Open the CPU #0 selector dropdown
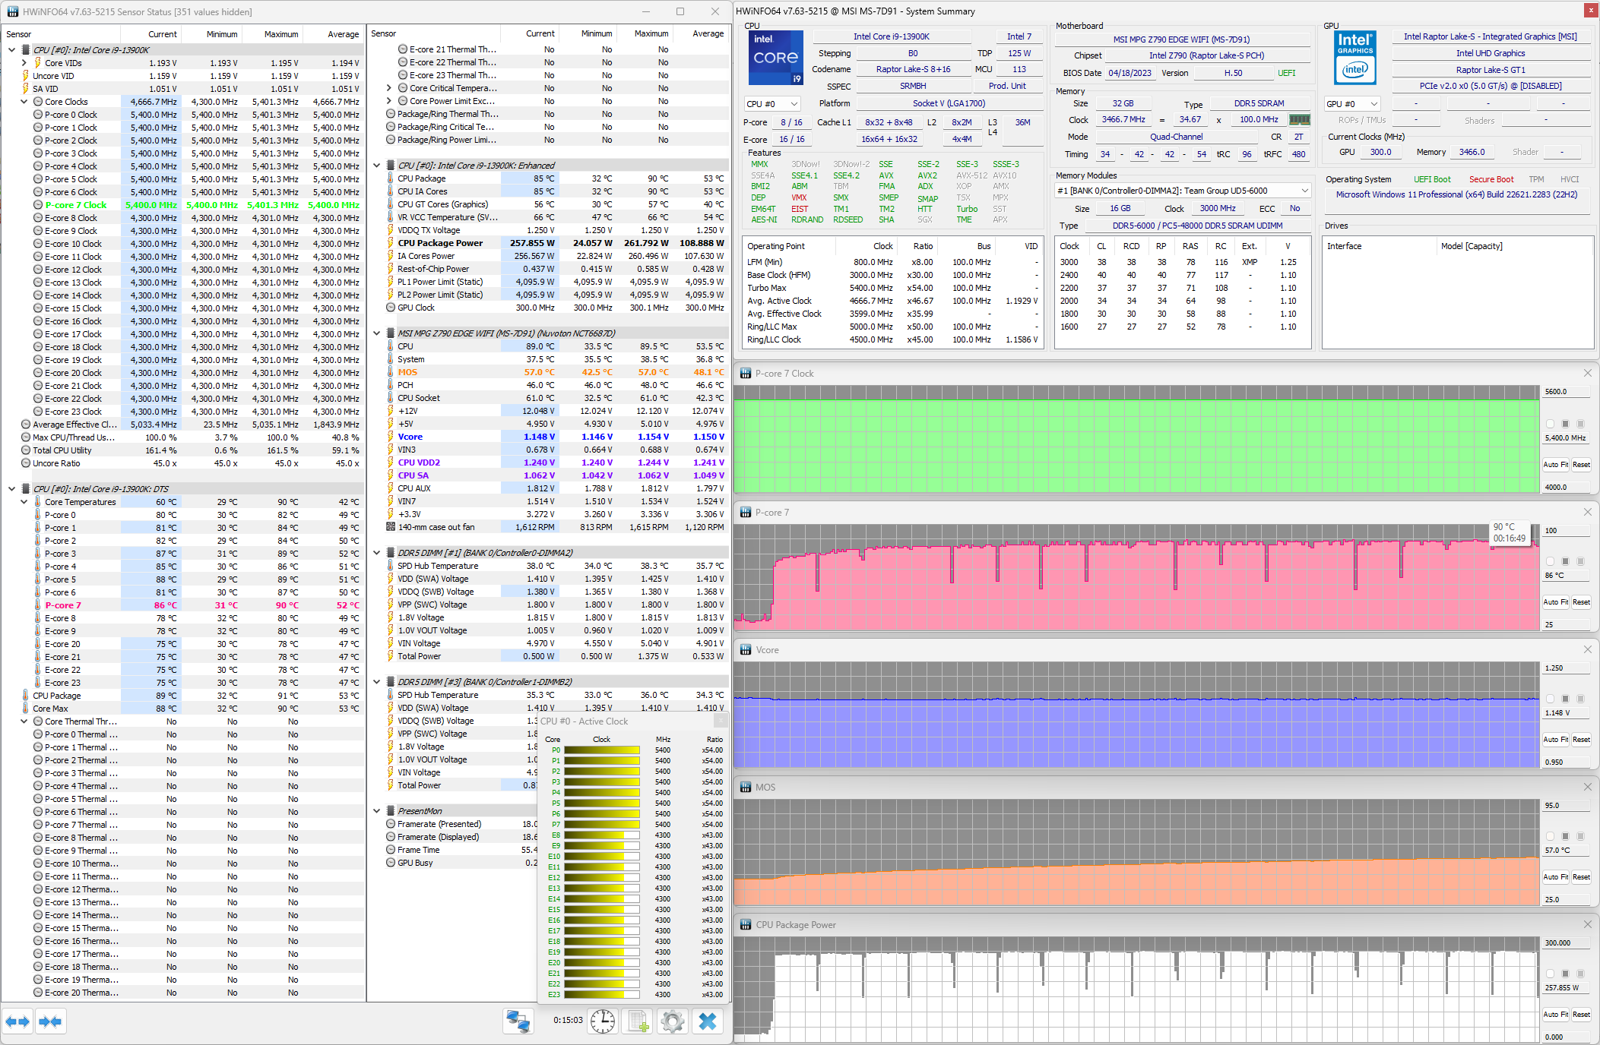This screenshot has height=1045, width=1600. pyautogui.click(x=772, y=104)
